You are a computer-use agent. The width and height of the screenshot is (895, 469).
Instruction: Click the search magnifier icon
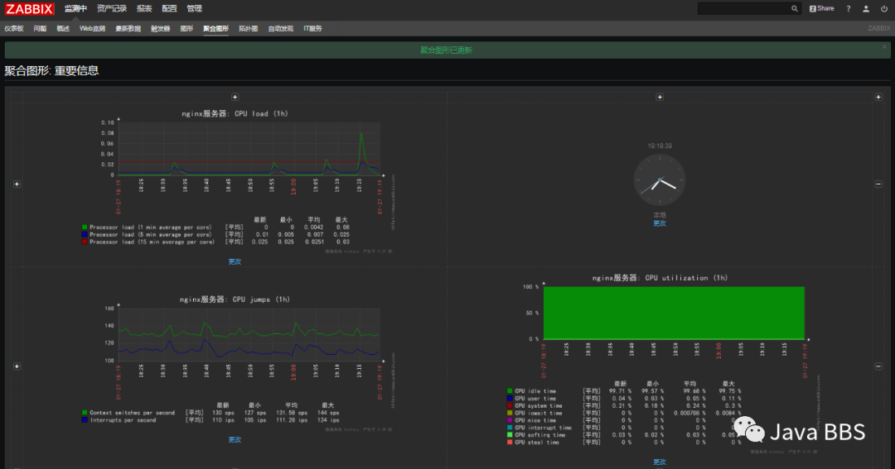[794, 8]
